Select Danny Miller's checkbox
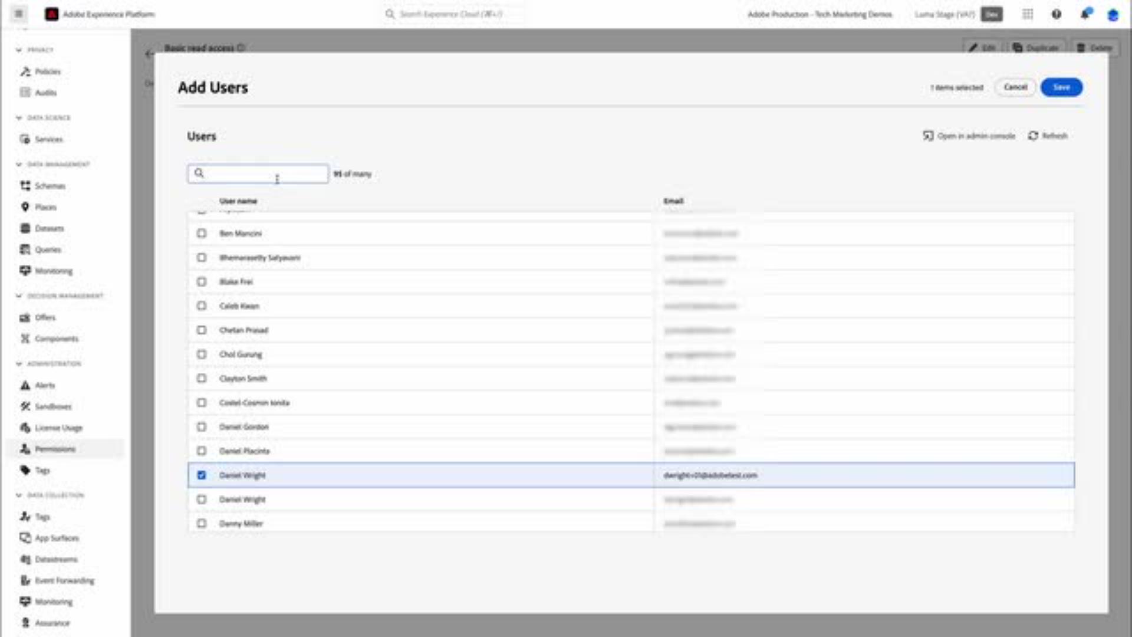This screenshot has height=637, width=1132. [202, 523]
